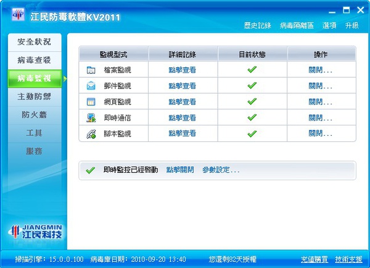
Task: Click the 充值購買 link in status bar
Action: click(x=314, y=259)
